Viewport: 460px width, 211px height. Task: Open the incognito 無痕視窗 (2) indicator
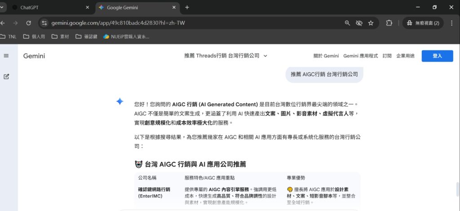[423, 23]
